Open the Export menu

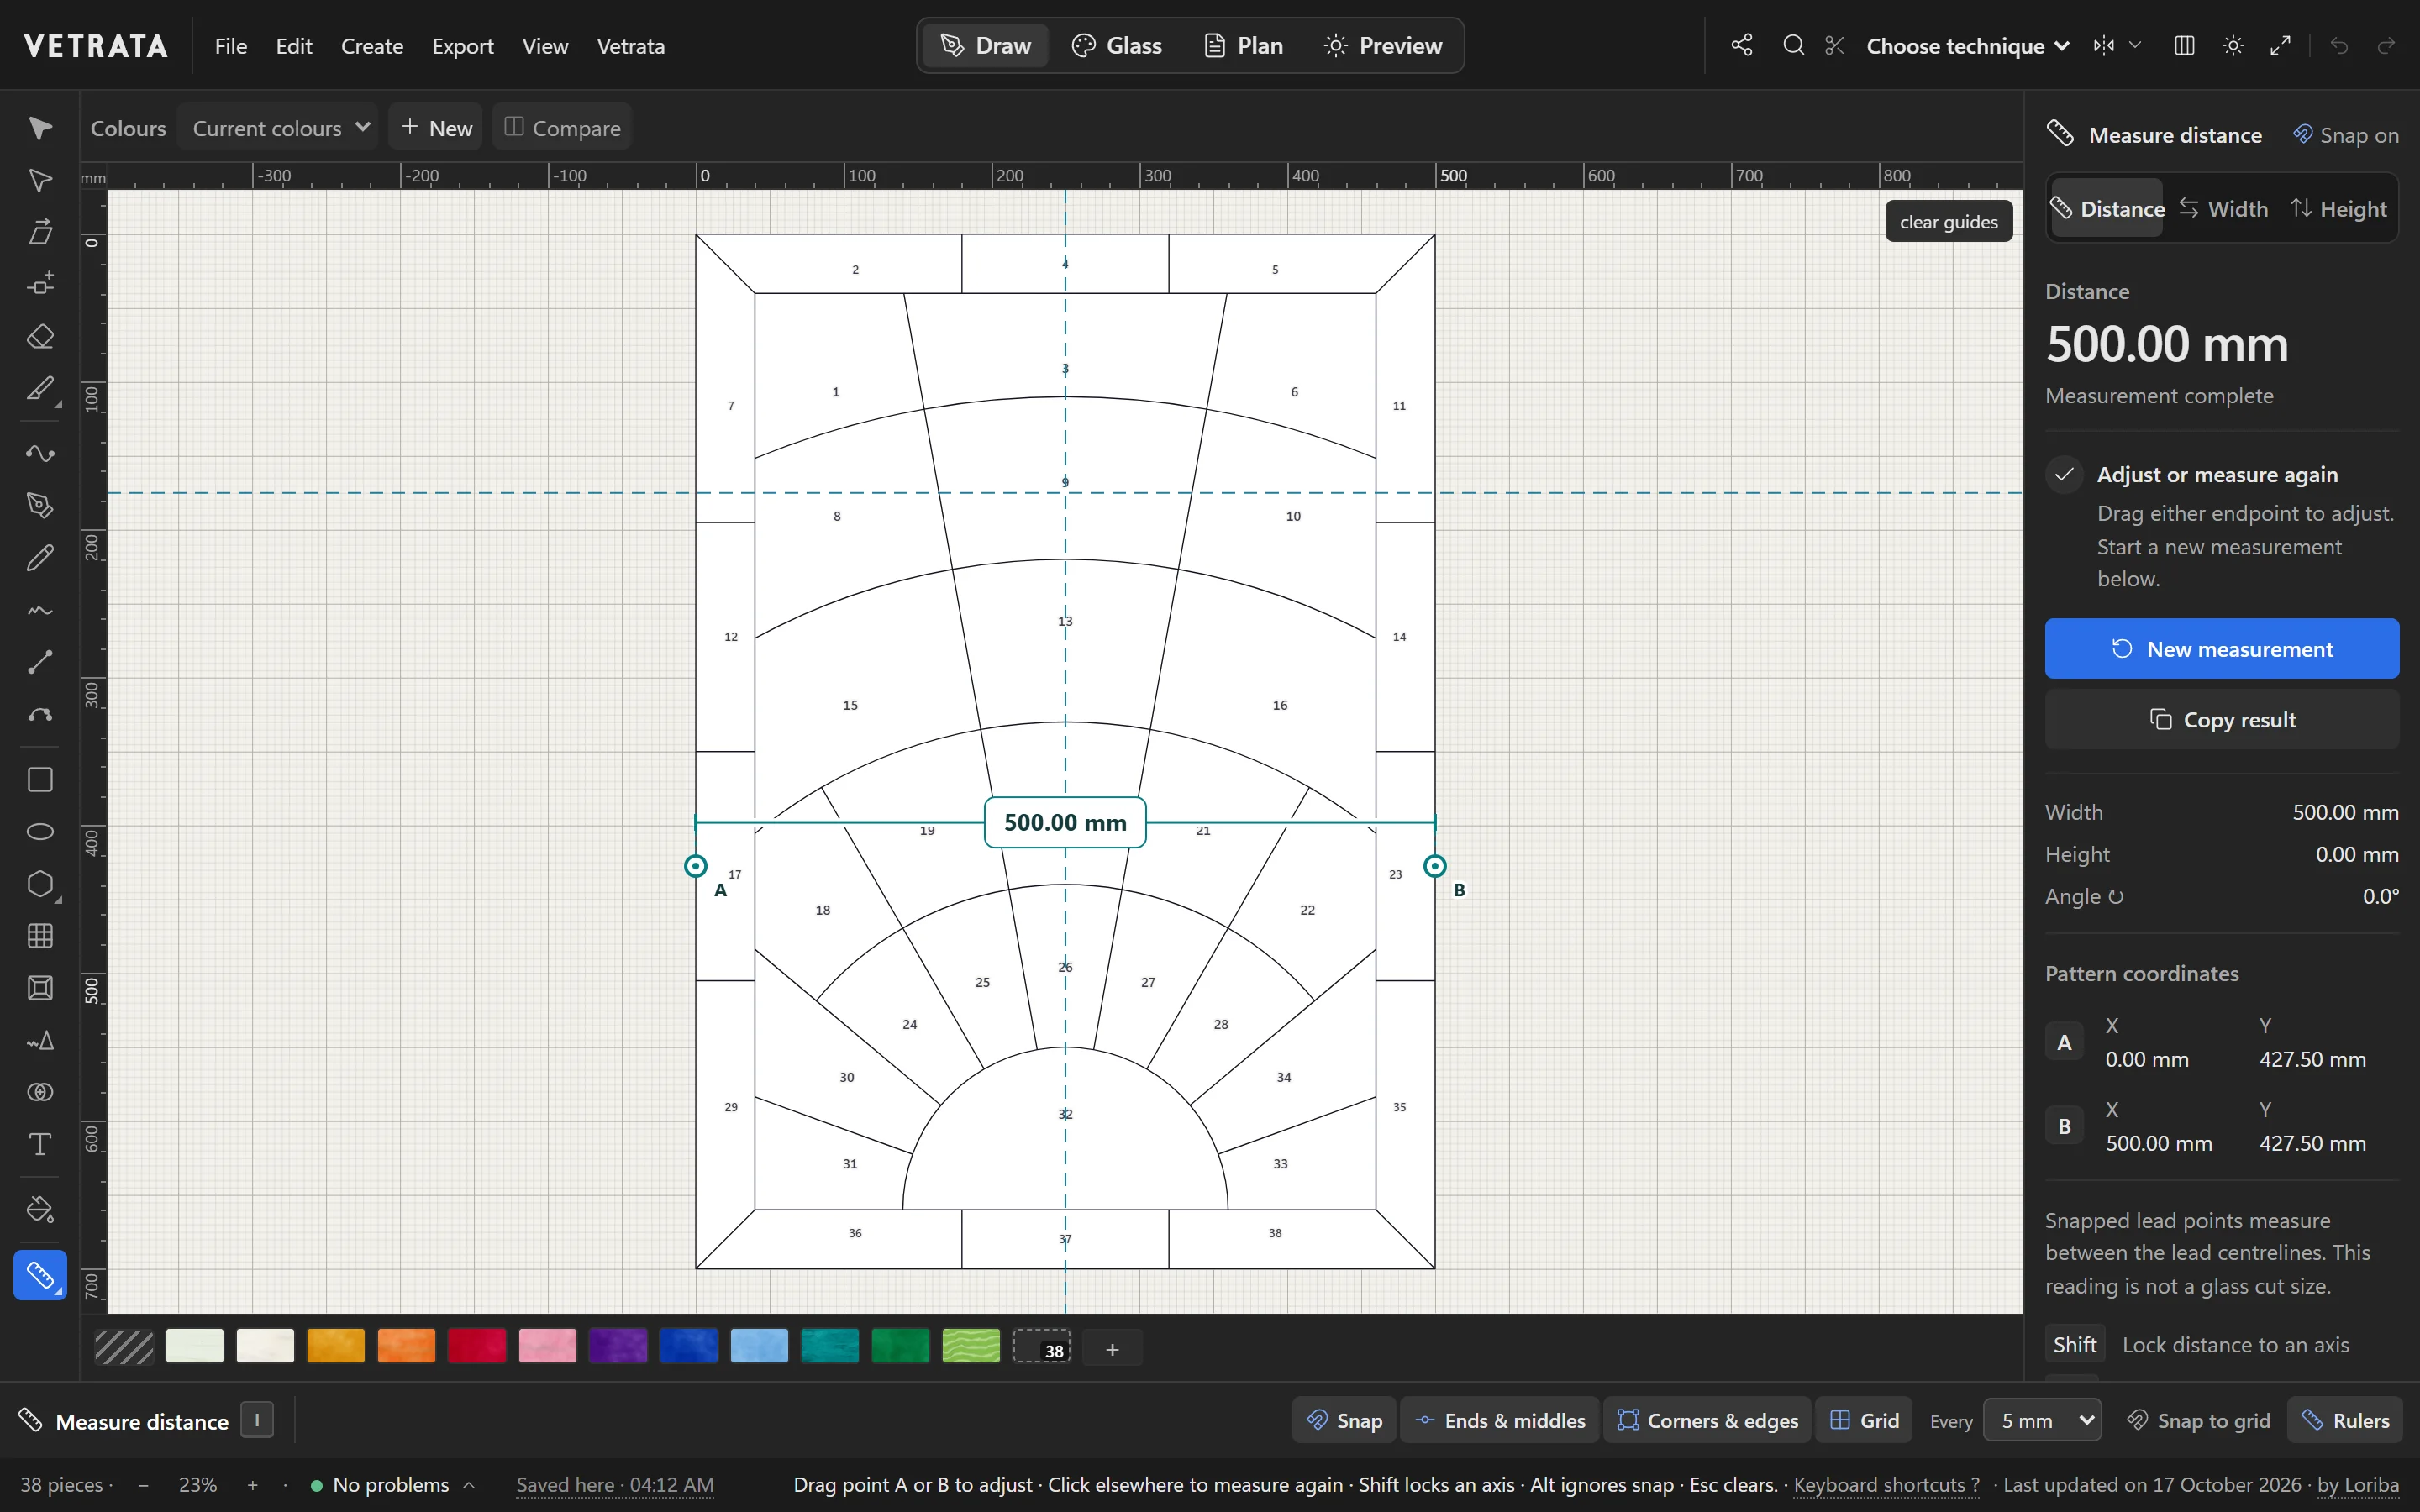click(x=462, y=46)
